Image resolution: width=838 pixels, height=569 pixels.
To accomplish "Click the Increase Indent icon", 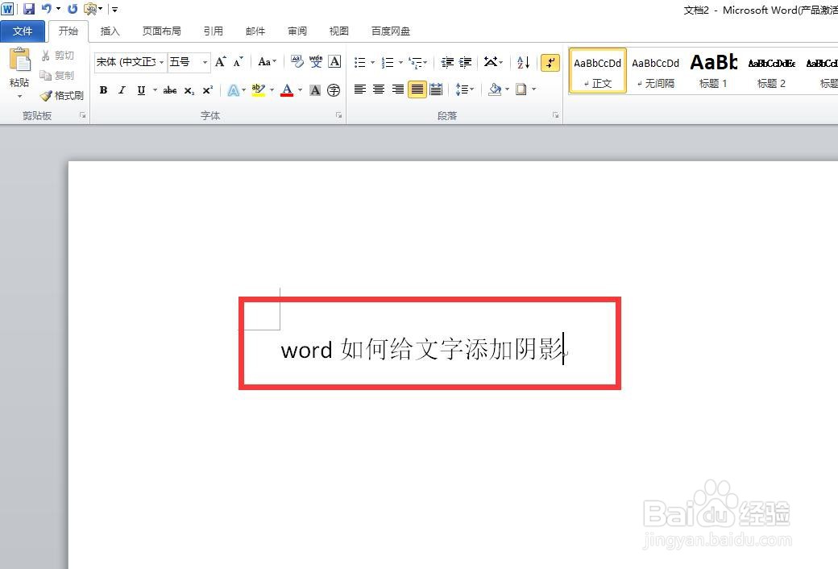I will click(466, 63).
